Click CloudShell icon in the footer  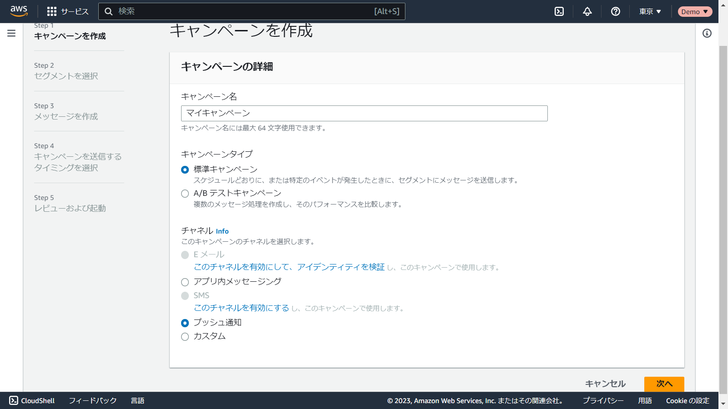(x=14, y=400)
